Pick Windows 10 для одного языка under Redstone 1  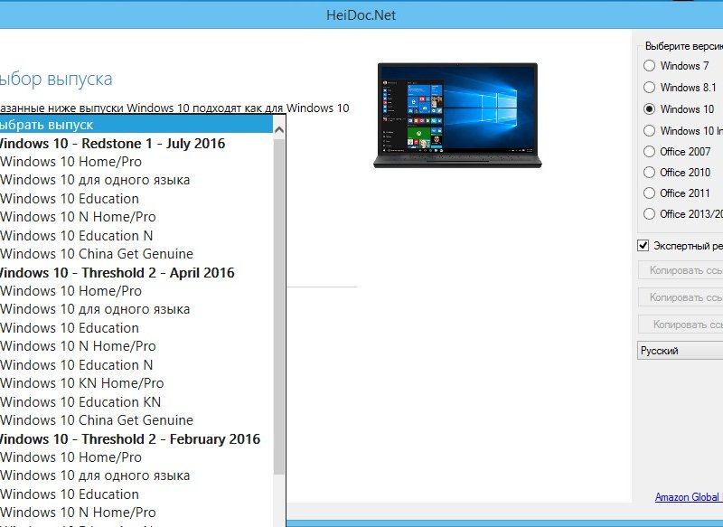(x=136, y=180)
